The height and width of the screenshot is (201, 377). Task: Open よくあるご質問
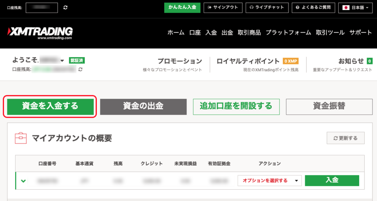point(313,8)
